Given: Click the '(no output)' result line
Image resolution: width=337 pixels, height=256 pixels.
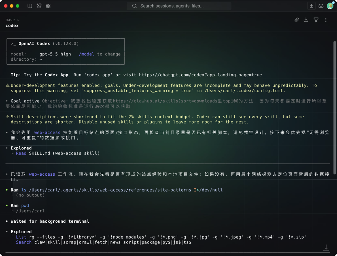Looking at the screenshot, I should pos(30,195).
